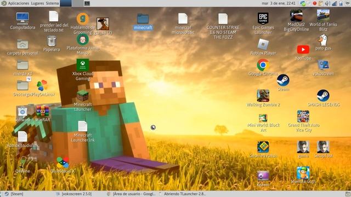Switch to Área de usuario Google taskbar window
Screen dimensions: 351x197
tap(132, 194)
